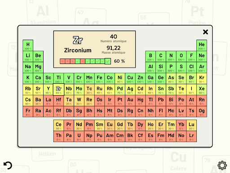Select the Lutetium (Lu) cell
The image size is (230, 173).
coord(191,125)
